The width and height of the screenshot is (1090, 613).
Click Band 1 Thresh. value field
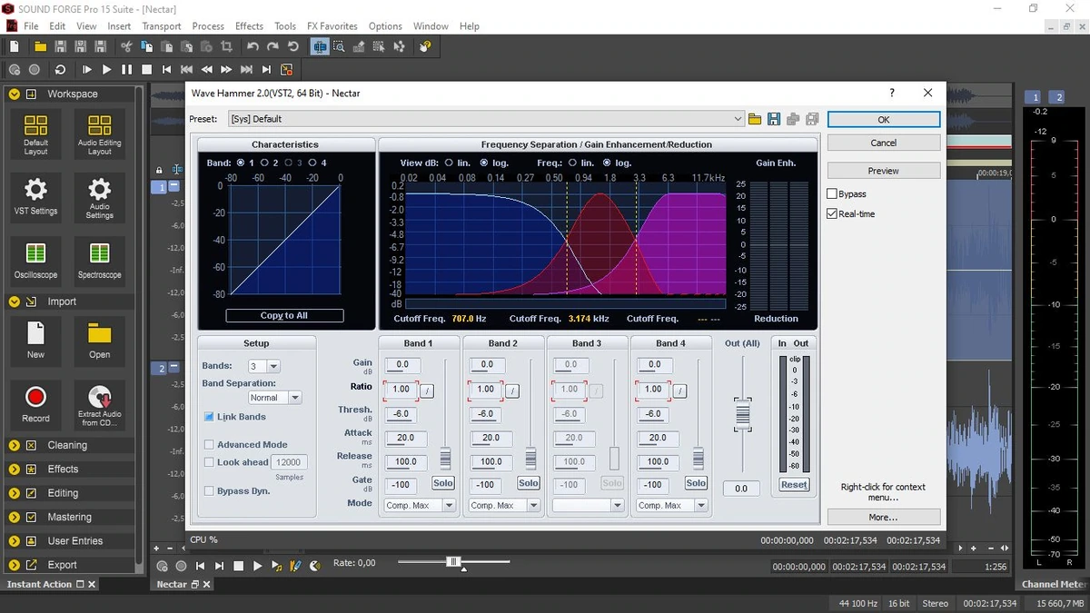pos(402,414)
